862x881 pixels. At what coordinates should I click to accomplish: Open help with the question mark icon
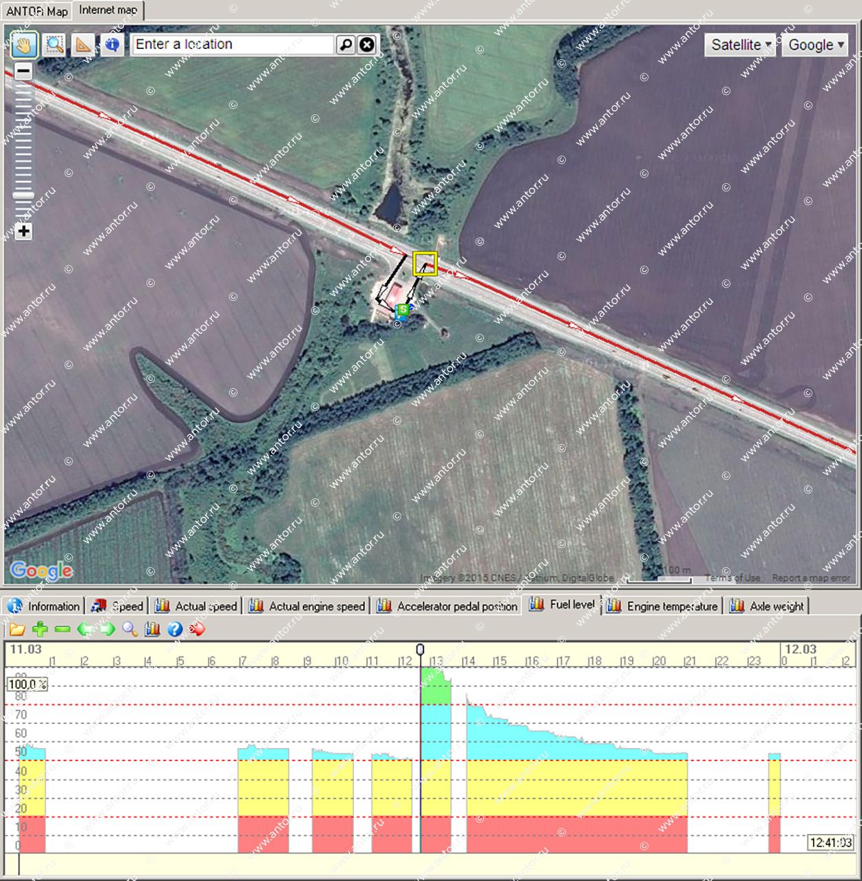pyautogui.click(x=175, y=629)
